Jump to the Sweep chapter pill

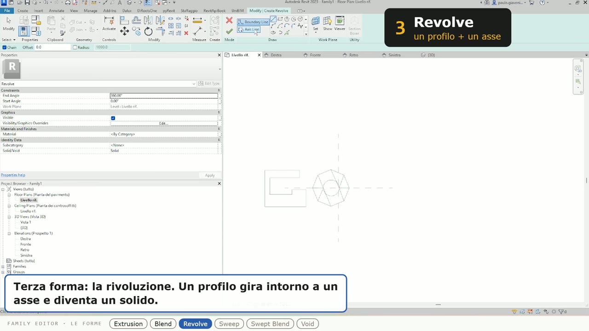[x=229, y=324]
